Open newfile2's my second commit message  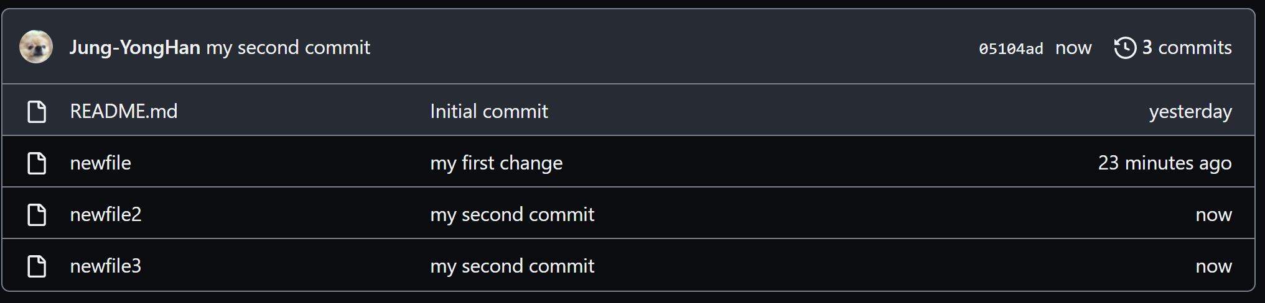coord(512,215)
